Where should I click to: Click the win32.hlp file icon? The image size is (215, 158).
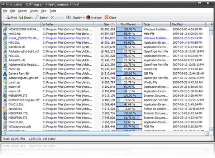click(x=5, y=33)
